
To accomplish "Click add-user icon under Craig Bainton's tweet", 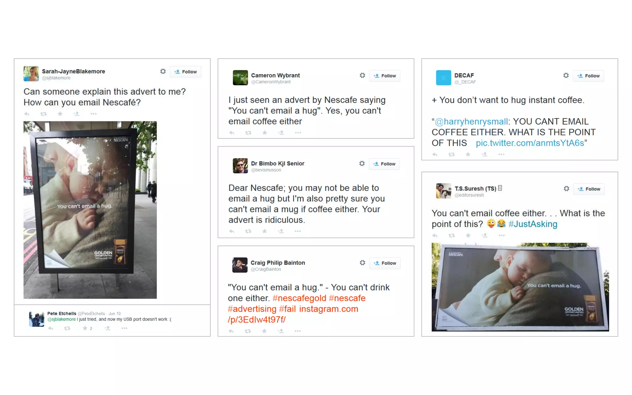I will click(281, 331).
